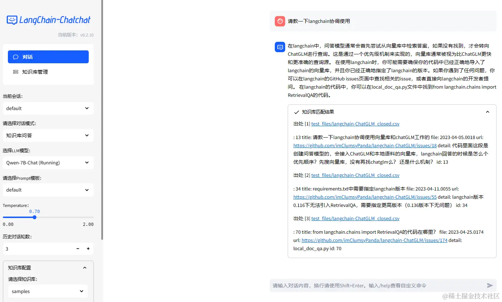Click the Temperature label
502x302 pixels.
15,206
